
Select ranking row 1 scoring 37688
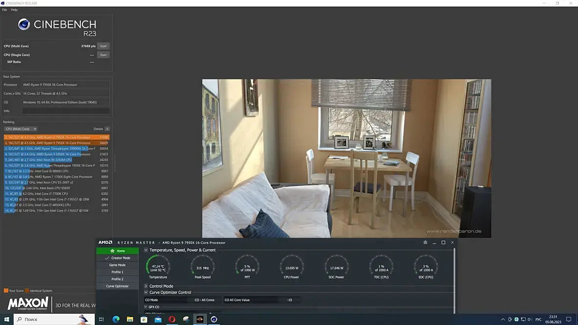point(56,137)
